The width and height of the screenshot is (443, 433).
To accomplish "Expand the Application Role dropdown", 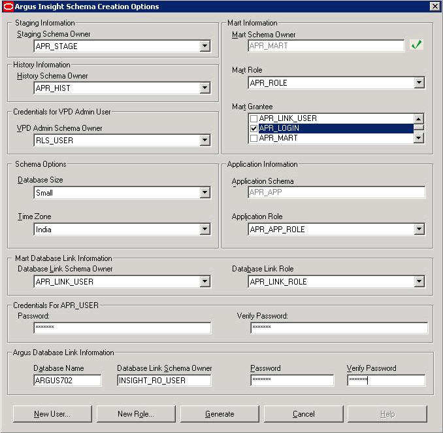I will pyautogui.click(x=419, y=229).
